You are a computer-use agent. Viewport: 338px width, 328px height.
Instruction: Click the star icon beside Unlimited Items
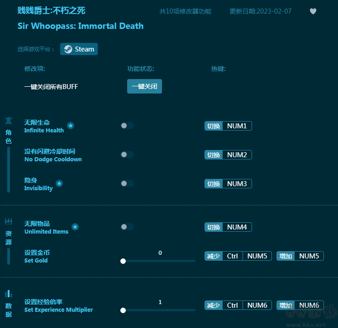coord(75,227)
